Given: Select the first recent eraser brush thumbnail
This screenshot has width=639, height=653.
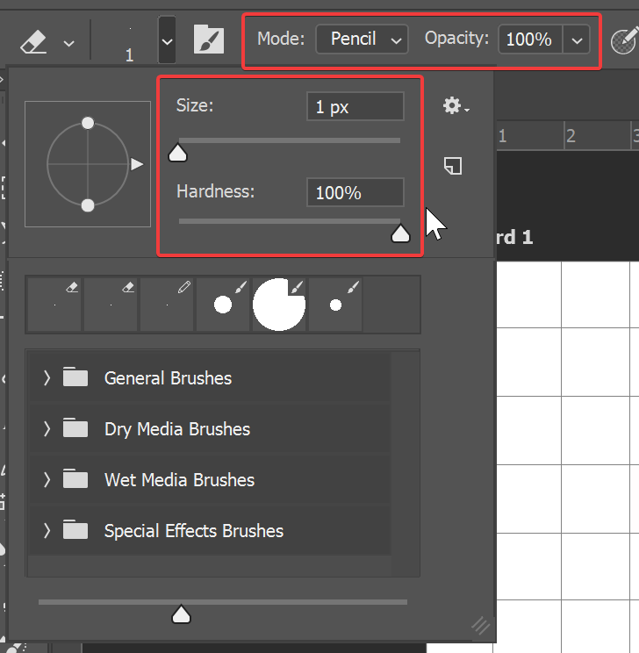Looking at the screenshot, I should click(x=54, y=305).
